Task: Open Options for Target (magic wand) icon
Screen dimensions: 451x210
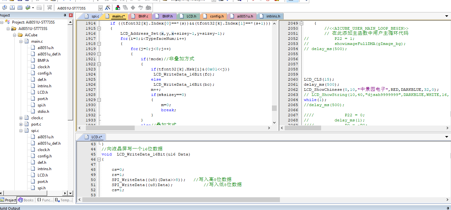Action: pos(108,8)
